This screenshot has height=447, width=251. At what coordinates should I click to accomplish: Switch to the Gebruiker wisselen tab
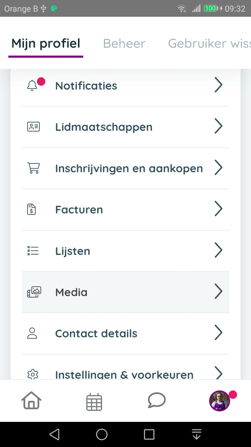point(209,44)
